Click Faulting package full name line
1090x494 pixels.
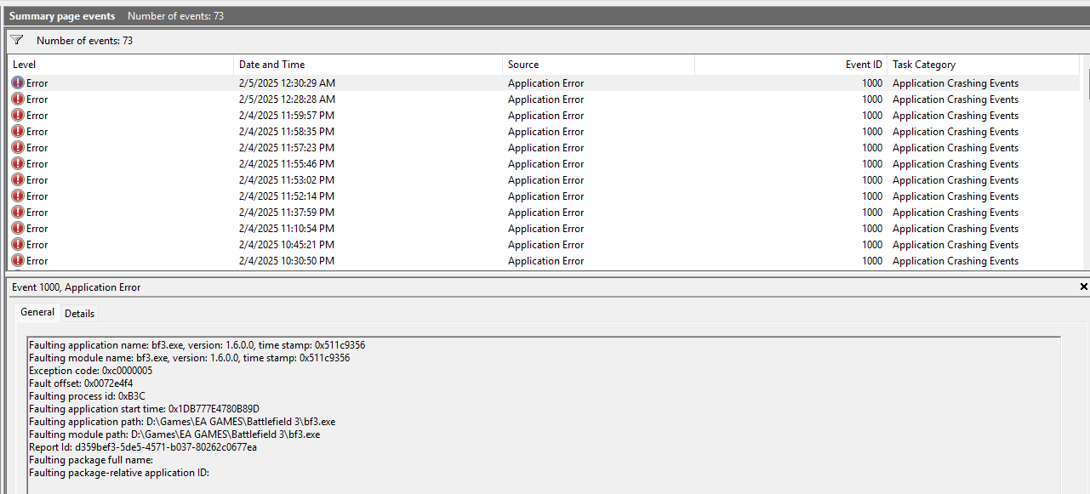click(x=91, y=460)
